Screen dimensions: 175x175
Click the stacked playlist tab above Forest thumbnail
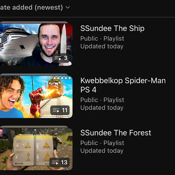coord(34,127)
